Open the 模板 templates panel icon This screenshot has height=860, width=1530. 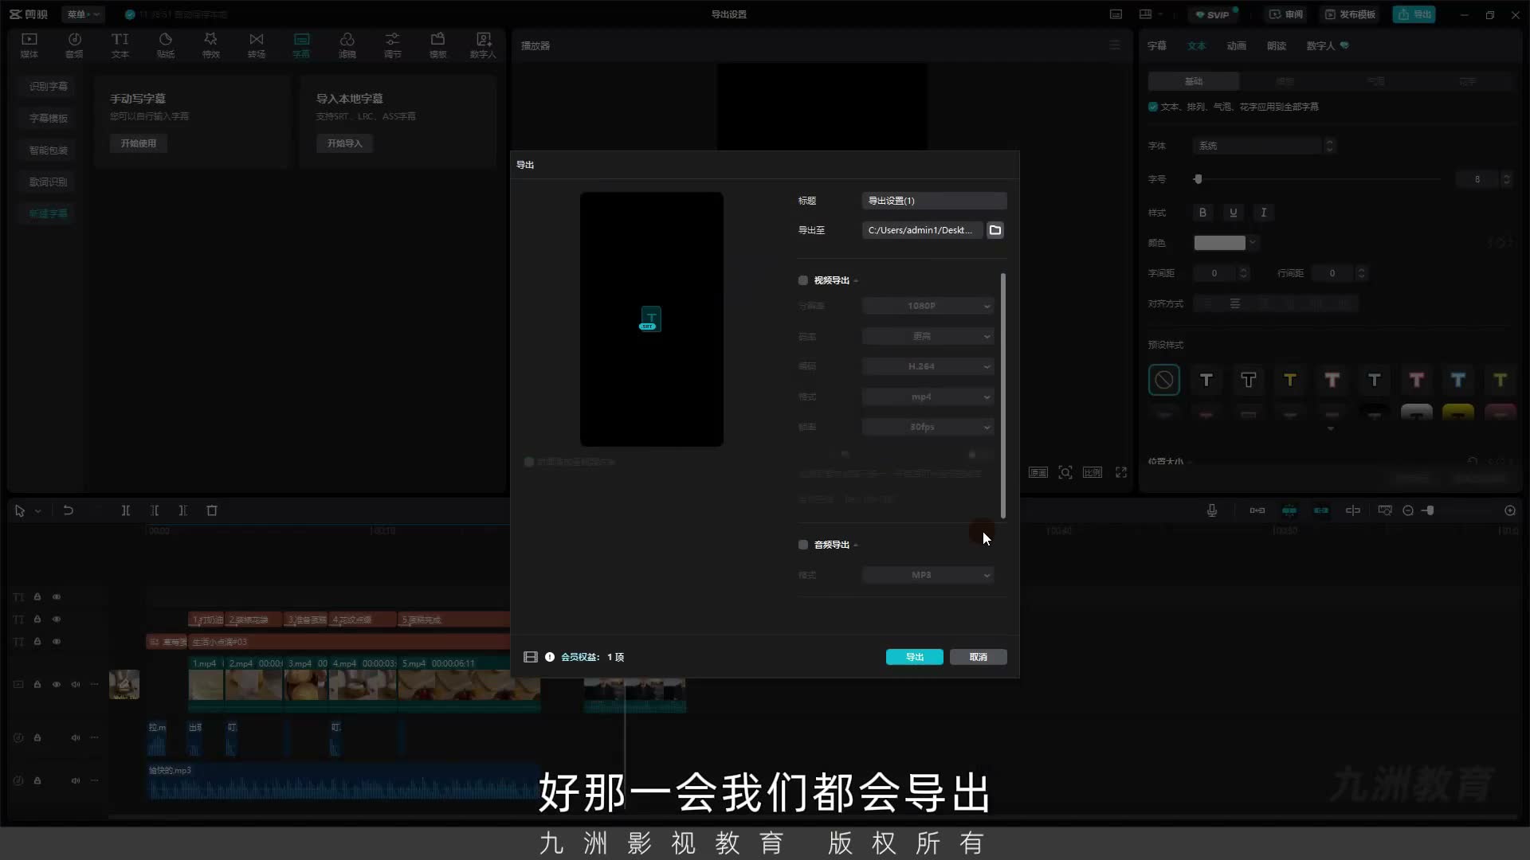pos(437,45)
